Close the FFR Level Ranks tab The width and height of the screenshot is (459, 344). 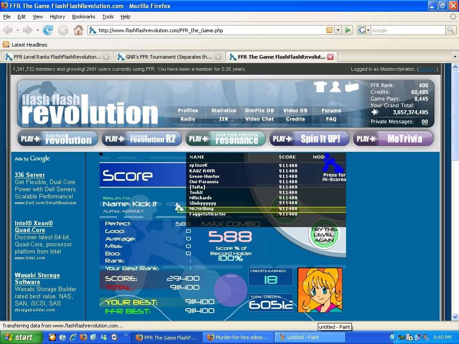coord(106,57)
